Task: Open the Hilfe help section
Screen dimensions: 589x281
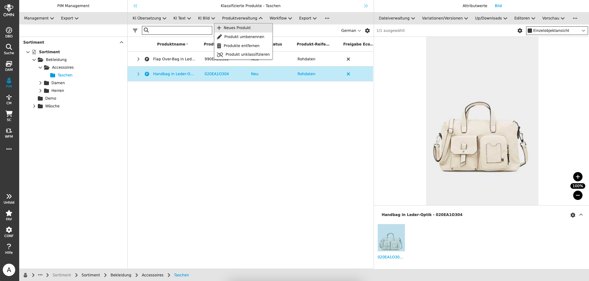Action: [x=9, y=248]
